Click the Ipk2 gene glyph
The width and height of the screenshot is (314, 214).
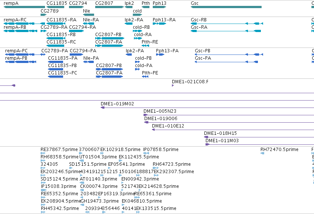(x=128, y=7)
